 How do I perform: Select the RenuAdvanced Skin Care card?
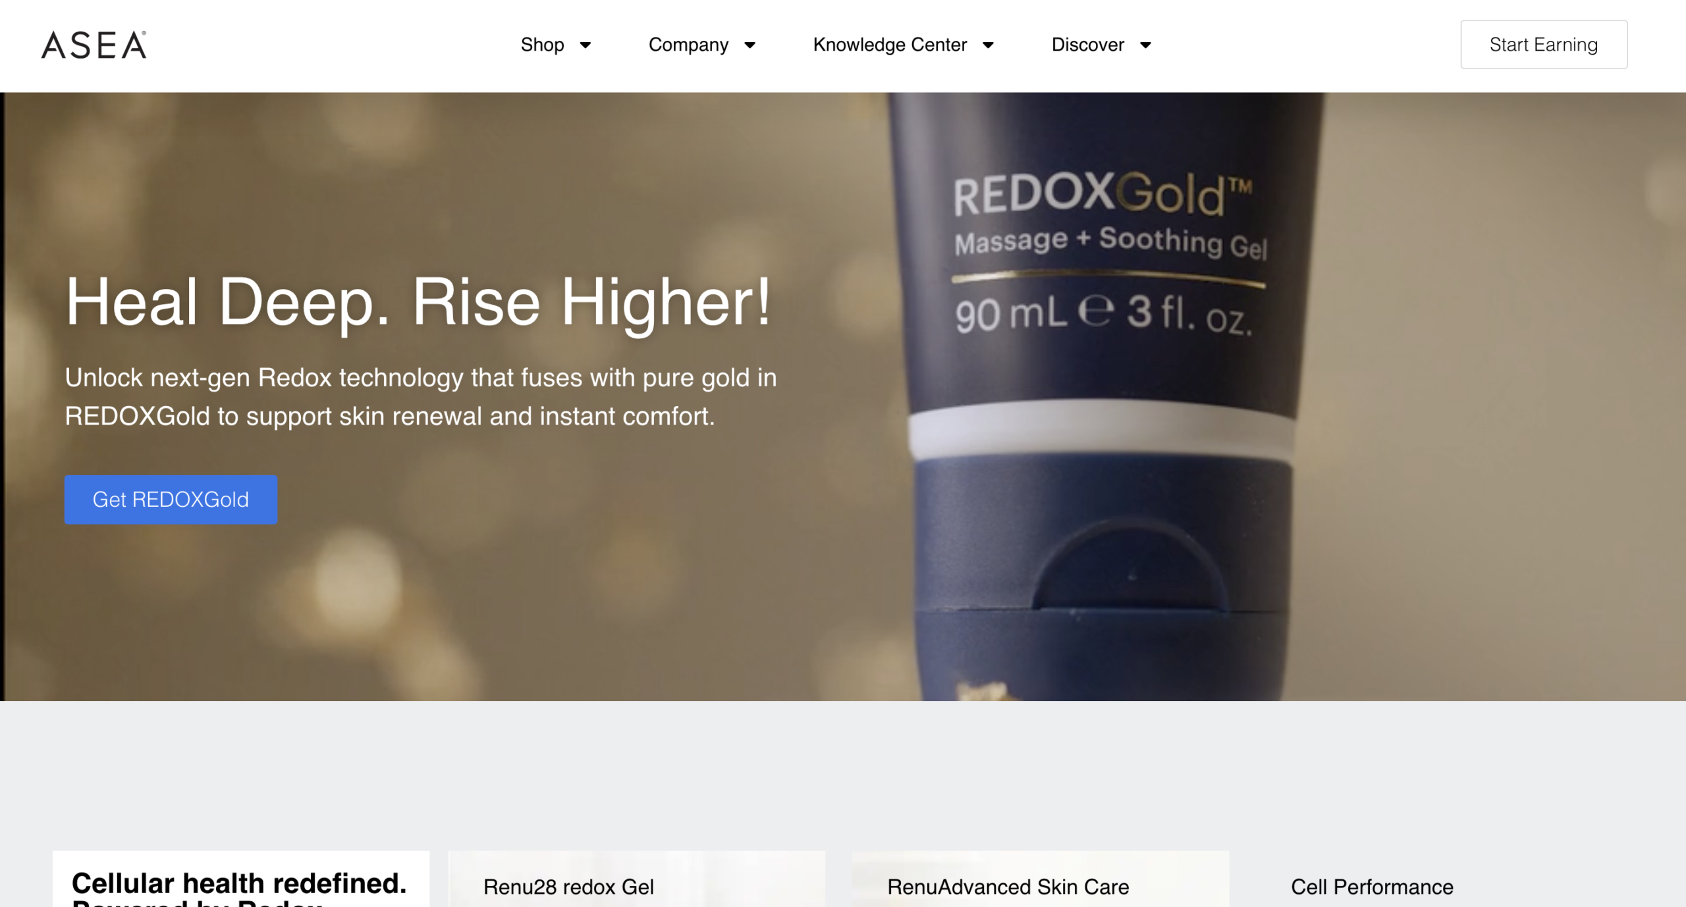(1041, 879)
